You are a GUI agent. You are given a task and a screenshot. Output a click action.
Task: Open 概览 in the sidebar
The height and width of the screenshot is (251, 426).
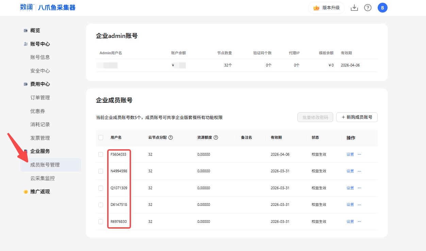pyautogui.click(x=35, y=31)
